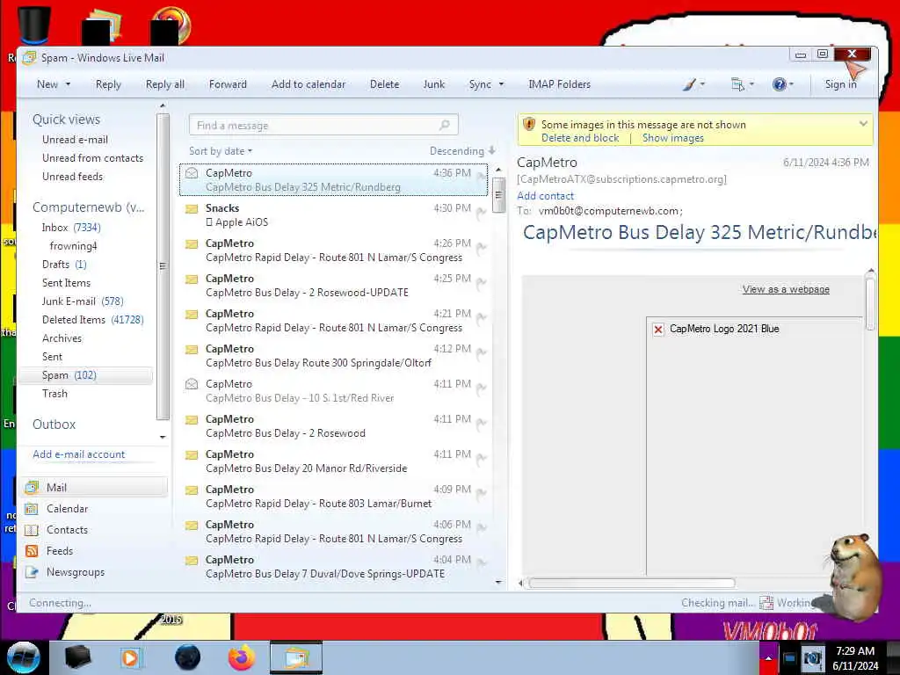The height and width of the screenshot is (675, 900).
Task: Click the security shield icon in image warning bar
Action: click(529, 124)
